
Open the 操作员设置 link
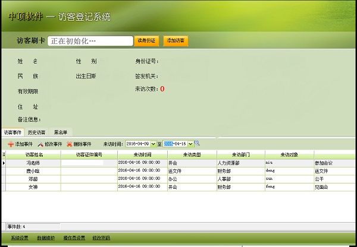pos(74,238)
